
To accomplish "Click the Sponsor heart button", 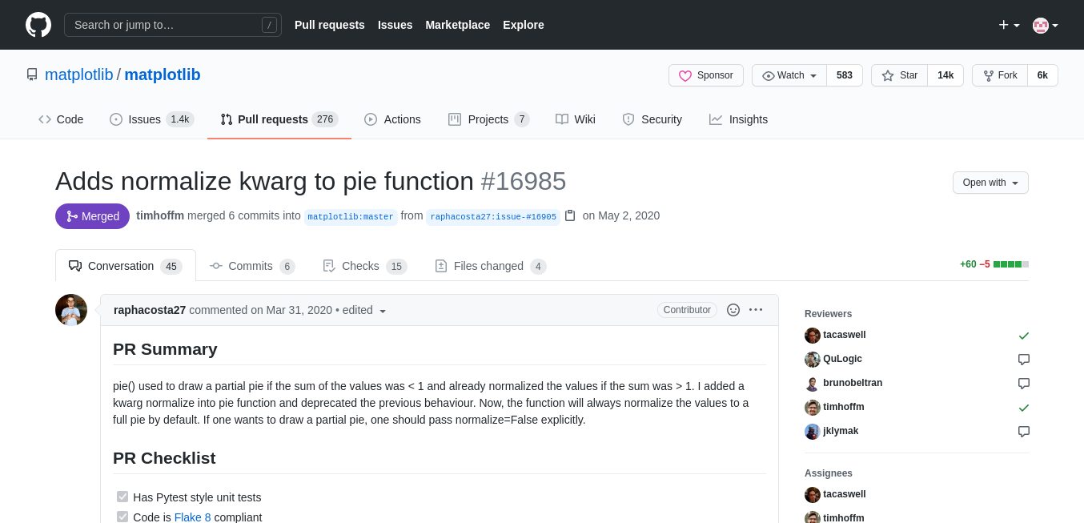I will point(706,75).
